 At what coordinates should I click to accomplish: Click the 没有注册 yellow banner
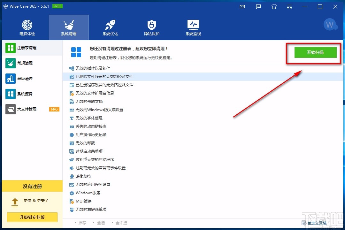(x=32, y=186)
